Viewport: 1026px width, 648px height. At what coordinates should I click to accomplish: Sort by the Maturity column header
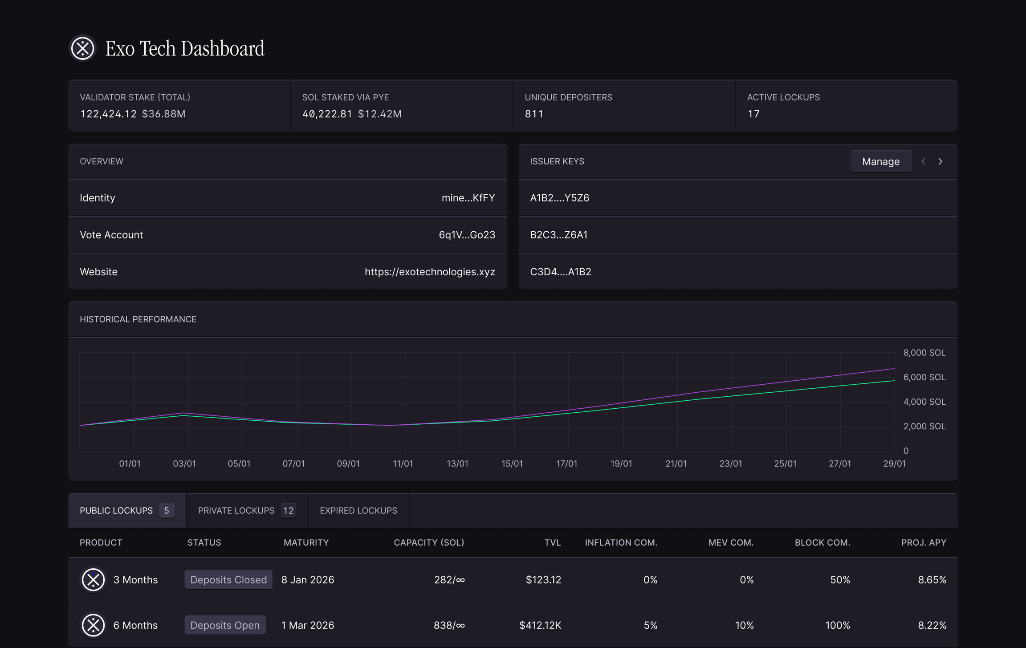(x=306, y=543)
